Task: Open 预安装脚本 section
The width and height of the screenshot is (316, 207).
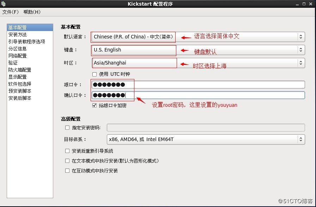Action: (x=30, y=91)
